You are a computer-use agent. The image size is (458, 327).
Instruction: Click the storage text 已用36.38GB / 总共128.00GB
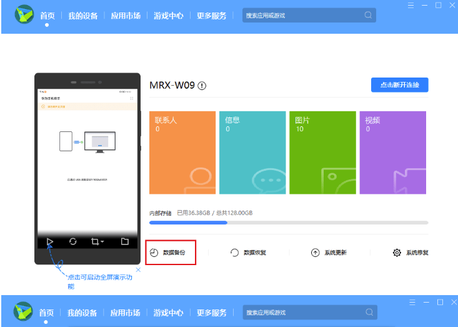(x=215, y=213)
